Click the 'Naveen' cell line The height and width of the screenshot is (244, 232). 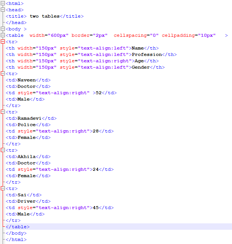click(28, 80)
